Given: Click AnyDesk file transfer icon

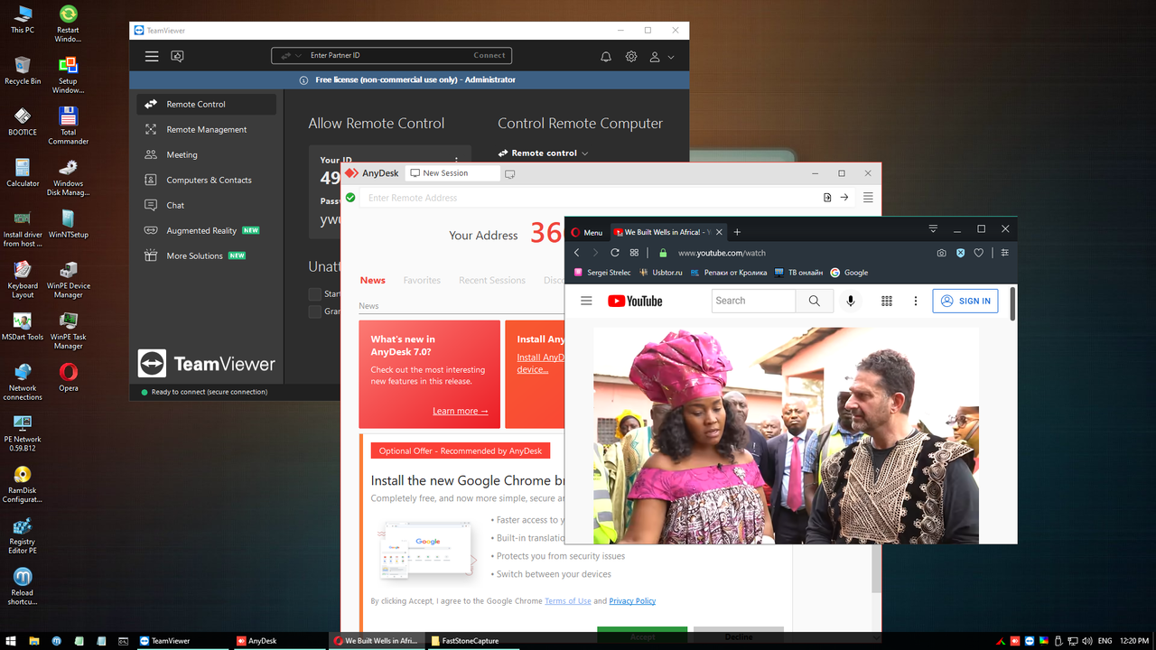Looking at the screenshot, I should [x=827, y=197].
